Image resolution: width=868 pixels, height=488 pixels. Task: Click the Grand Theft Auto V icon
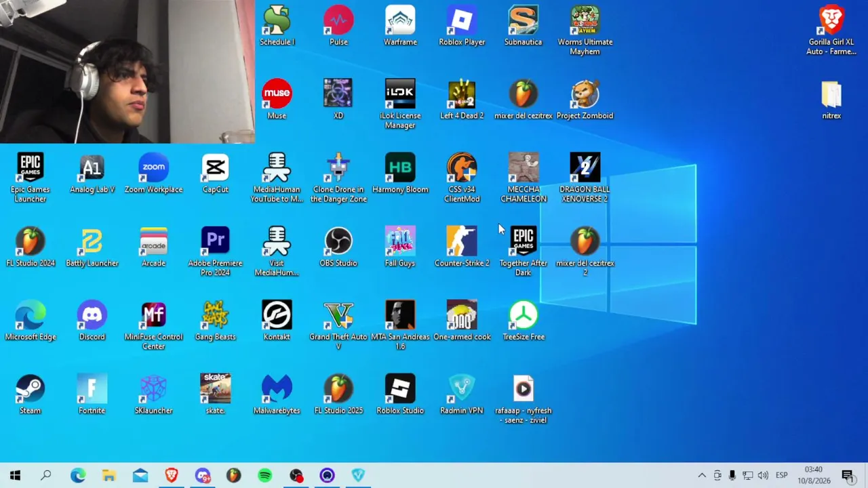point(338,326)
